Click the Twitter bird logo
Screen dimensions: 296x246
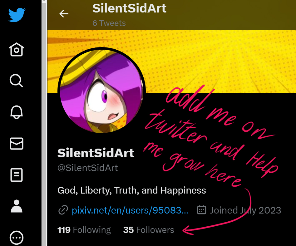[x=17, y=15]
